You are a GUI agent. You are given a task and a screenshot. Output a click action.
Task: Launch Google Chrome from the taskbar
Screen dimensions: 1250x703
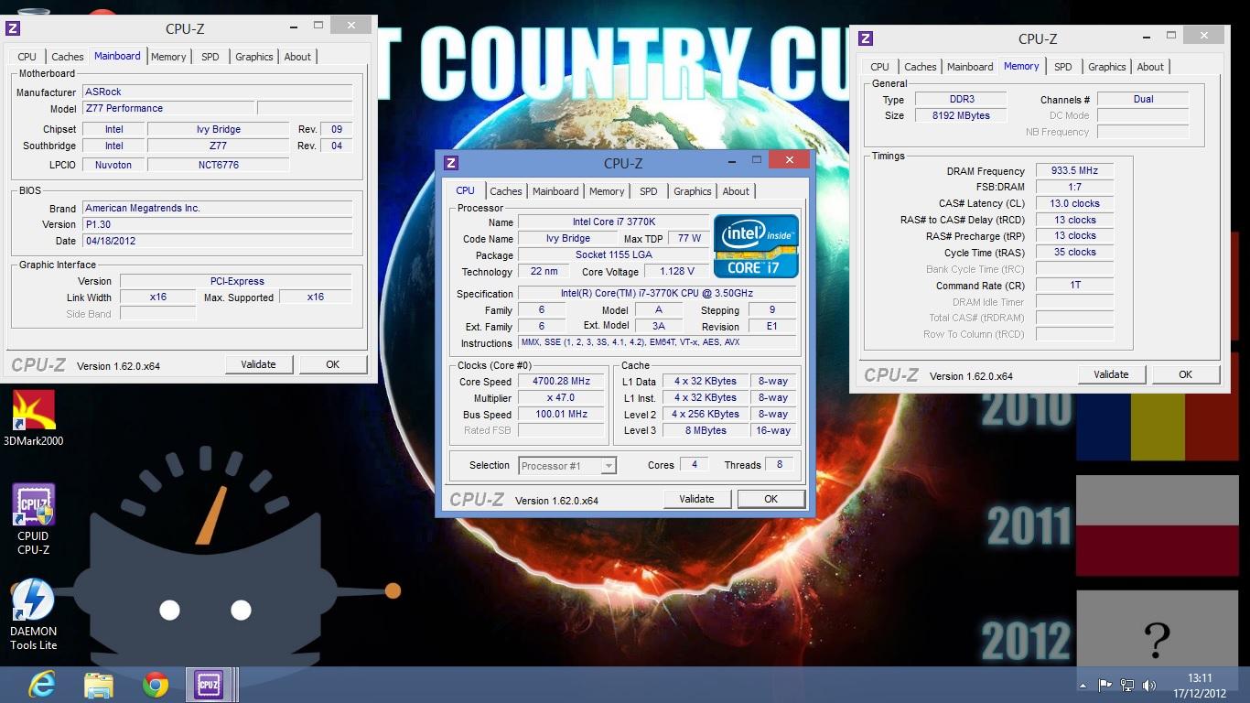pyautogui.click(x=155, y=684)
